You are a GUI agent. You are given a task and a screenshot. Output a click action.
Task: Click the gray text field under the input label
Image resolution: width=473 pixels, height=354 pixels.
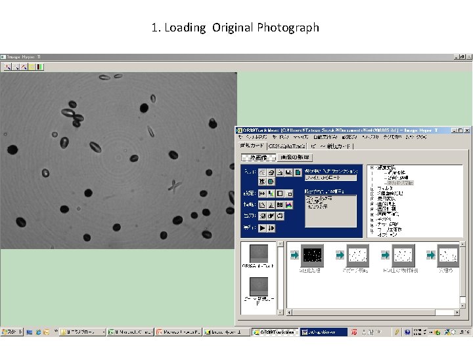pyautogui.click(x=330, y=178)
